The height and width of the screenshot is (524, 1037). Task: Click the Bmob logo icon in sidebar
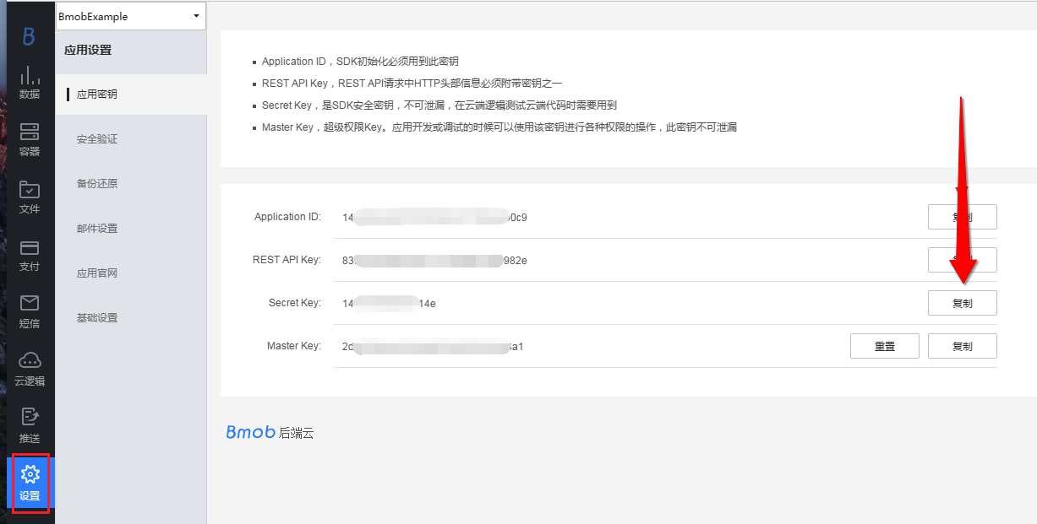(x=29, y=36)
